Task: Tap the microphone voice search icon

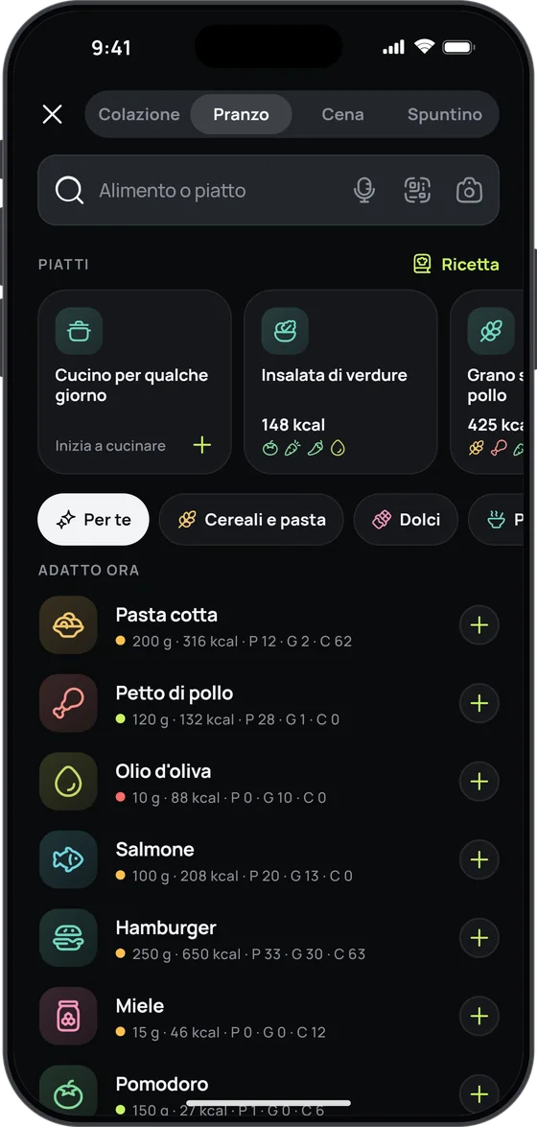Action: tap(364, 191)
